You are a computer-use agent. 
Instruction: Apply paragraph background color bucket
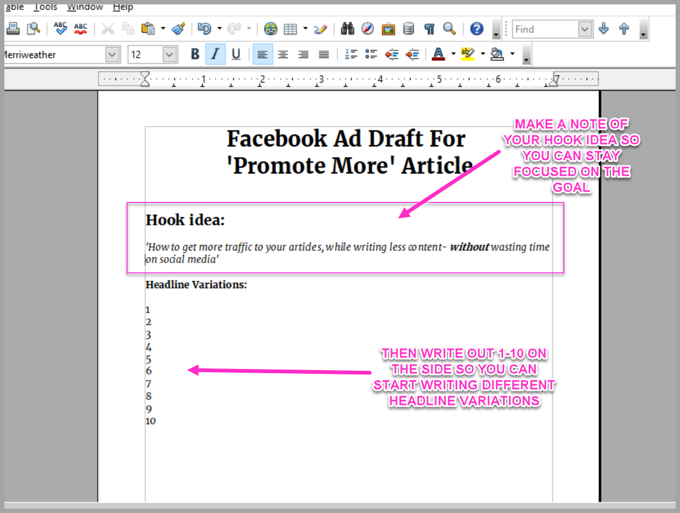(x=497, y=55)
